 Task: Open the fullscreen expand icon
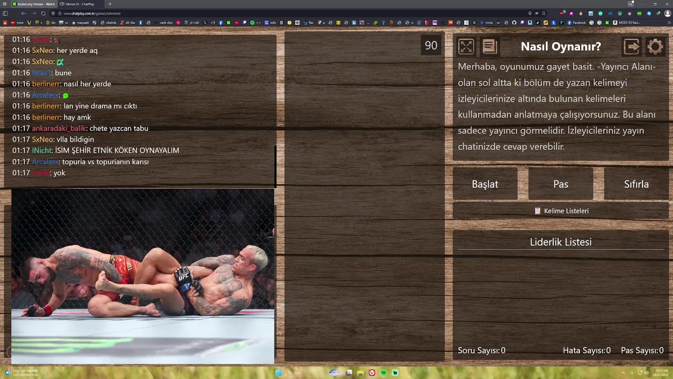click(466, 46)
